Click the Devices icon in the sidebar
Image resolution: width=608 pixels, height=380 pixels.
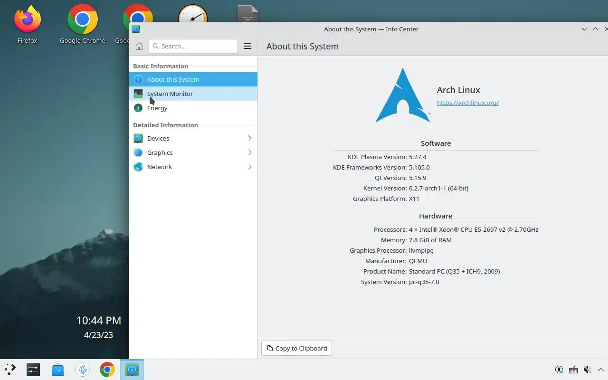click(138, 138)
